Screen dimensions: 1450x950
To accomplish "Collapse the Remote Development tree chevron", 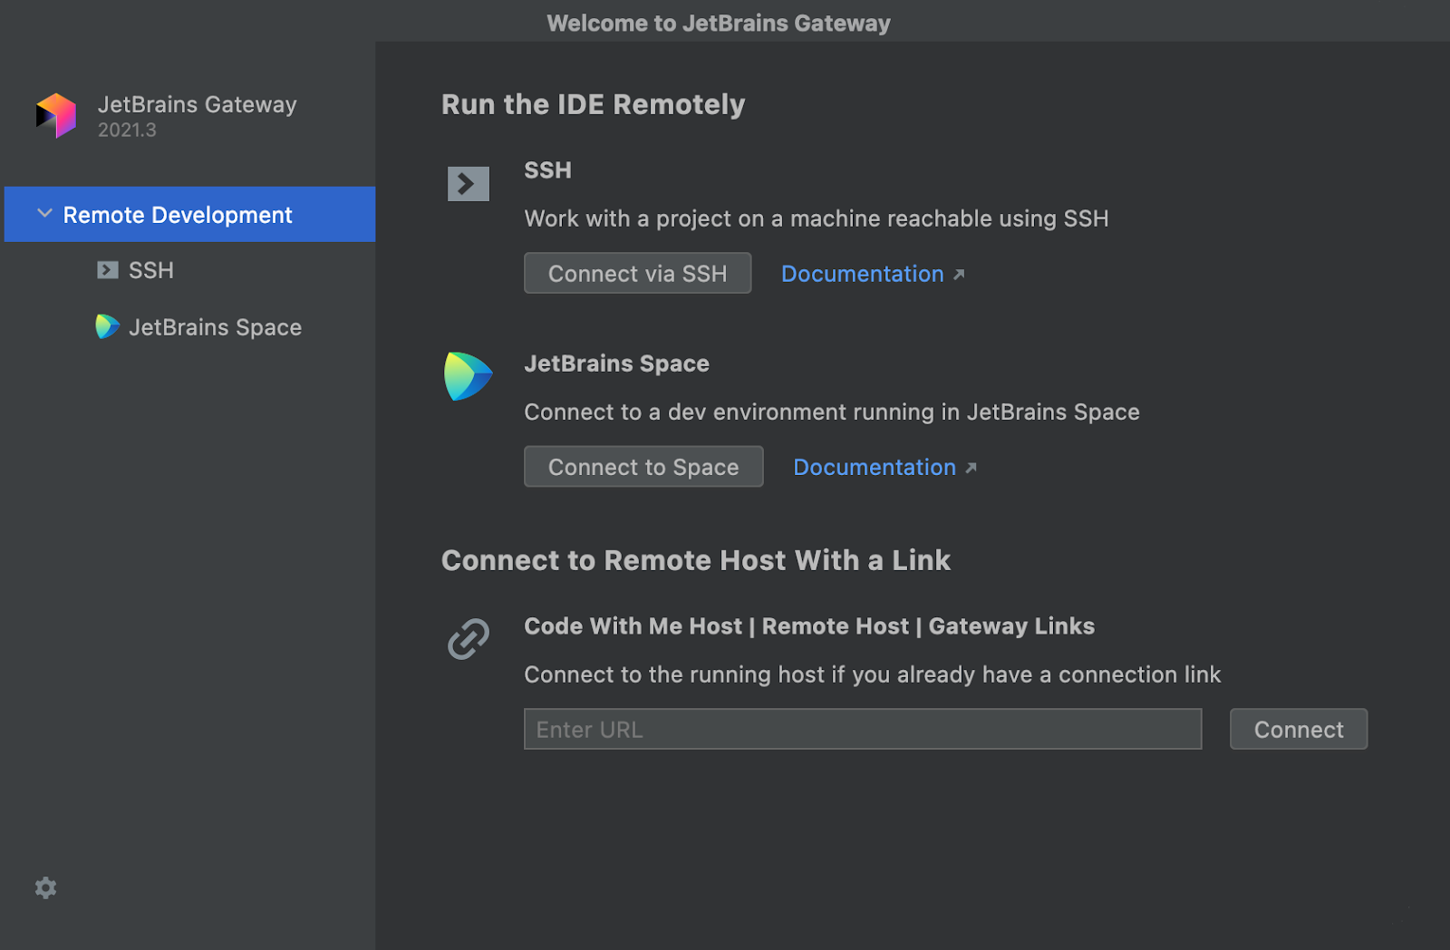I will (x=44, y=214).
